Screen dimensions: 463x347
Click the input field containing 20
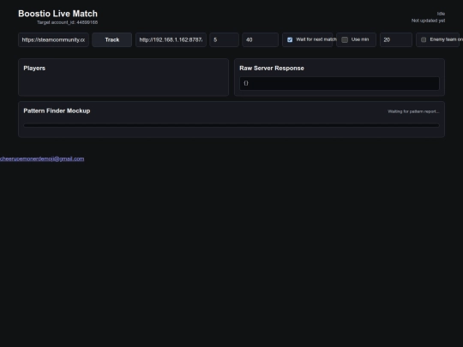(x=396, y=39)
